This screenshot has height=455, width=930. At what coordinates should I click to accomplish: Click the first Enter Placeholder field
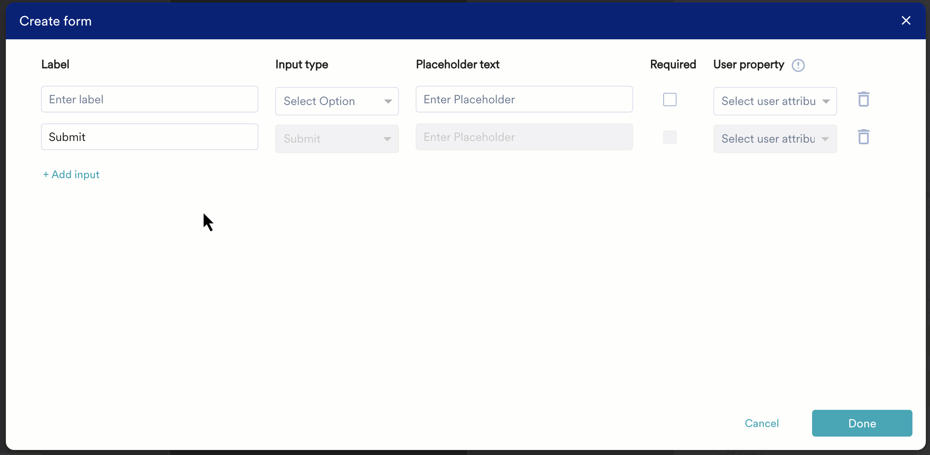[524, 99]
